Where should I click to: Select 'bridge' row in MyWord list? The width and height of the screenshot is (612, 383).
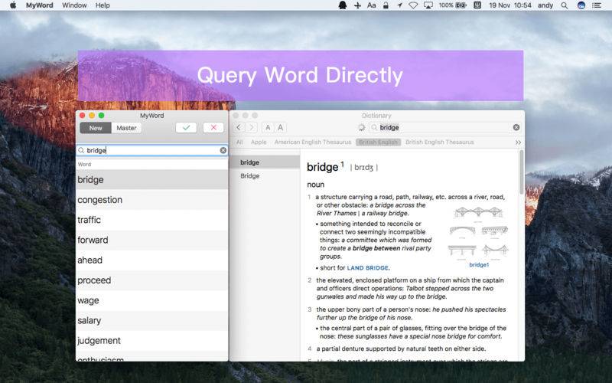click(x=152, y=180)
